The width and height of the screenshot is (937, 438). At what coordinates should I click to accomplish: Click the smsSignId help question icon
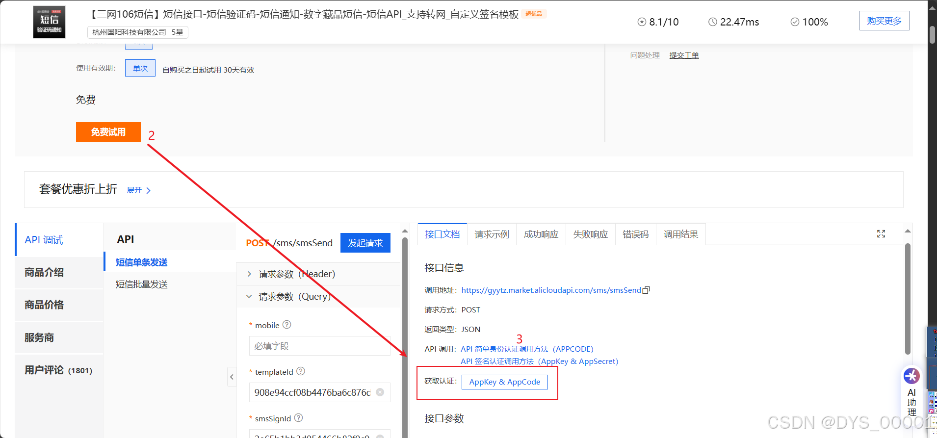point(298,418)
